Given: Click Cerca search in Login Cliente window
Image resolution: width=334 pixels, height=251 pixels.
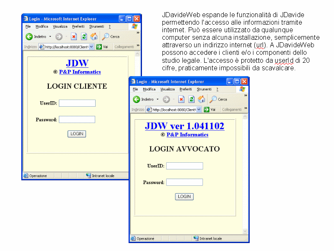Looking at the screenshot, I should point(111,37).
